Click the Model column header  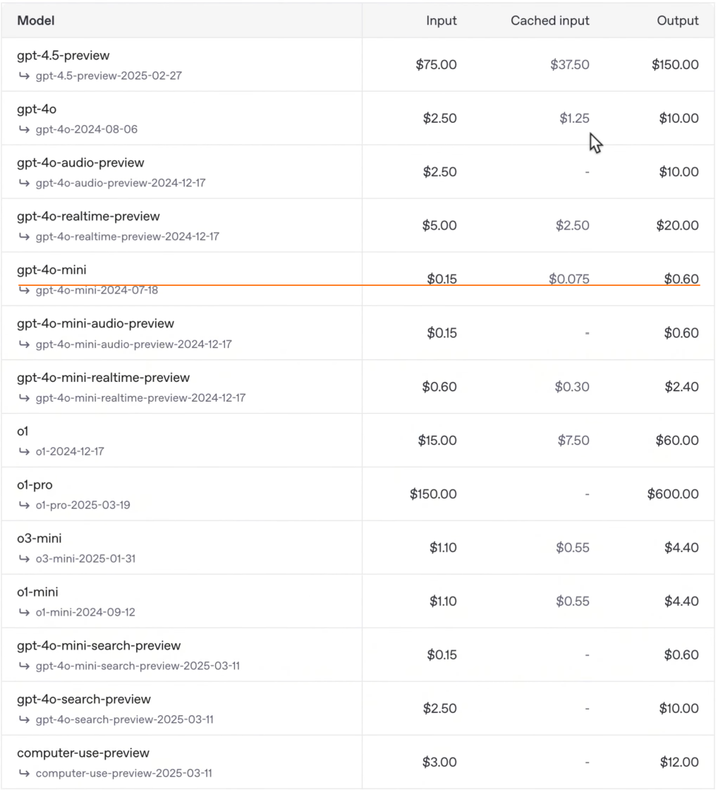(36, 20)
